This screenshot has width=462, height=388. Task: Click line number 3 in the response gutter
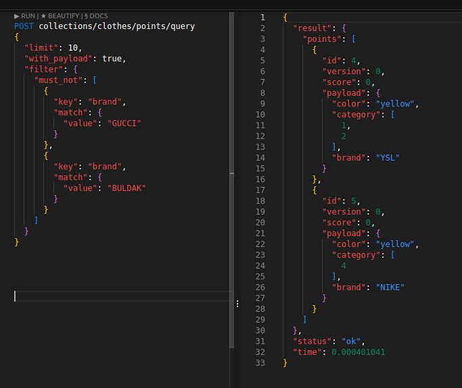click(262, 39)
